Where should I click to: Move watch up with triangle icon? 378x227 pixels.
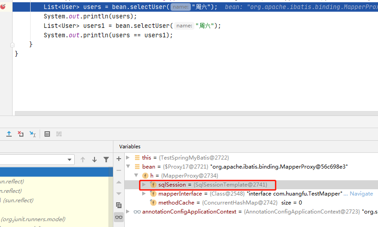coord(119,182)
